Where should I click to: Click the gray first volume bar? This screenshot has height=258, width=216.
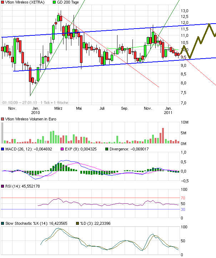coord(2,133)
